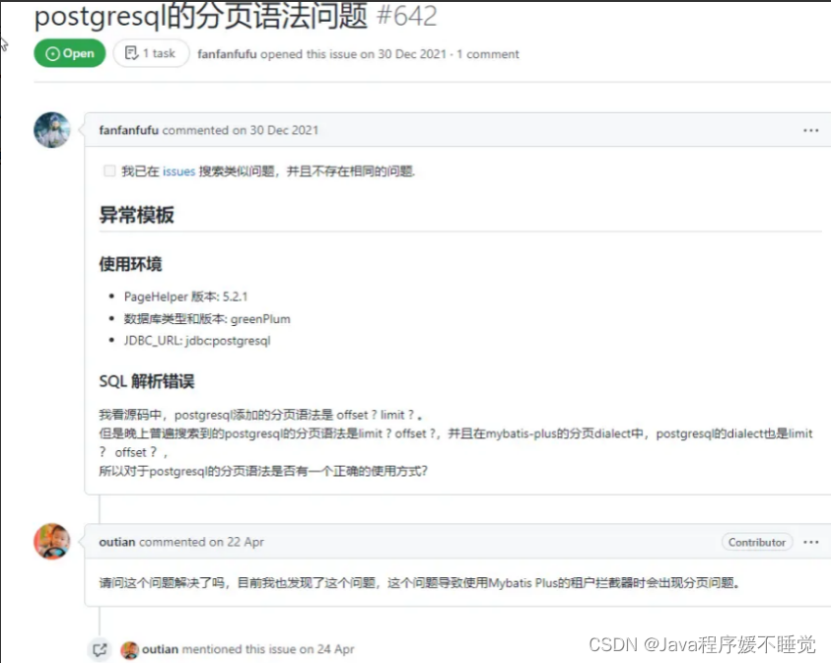Click the 30 Dec 2021 comment timestamp
831x663 pixels.
pyautogui.click(x=284, y=130)
